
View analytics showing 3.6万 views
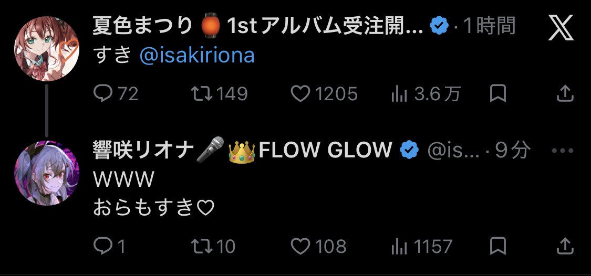point(400,94)
